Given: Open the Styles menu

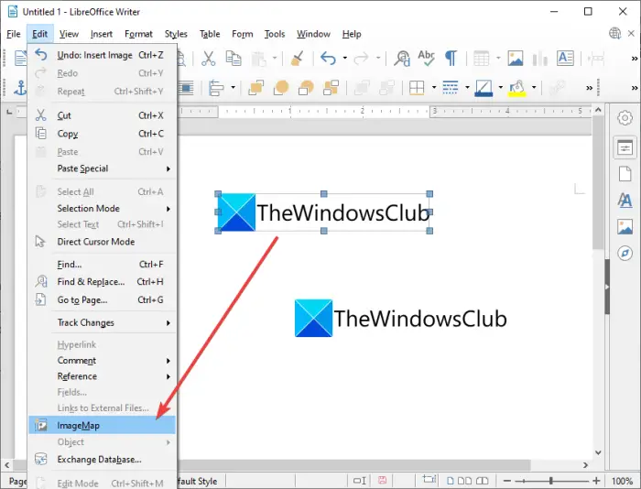Looking at the screenshot, I should [x=176, y=34].
